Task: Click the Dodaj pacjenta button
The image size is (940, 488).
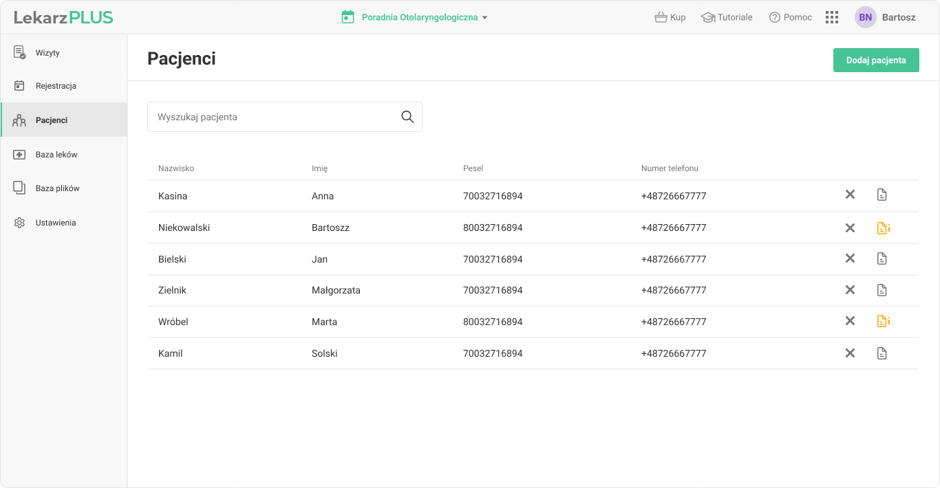Action: (x=875, y=60)
